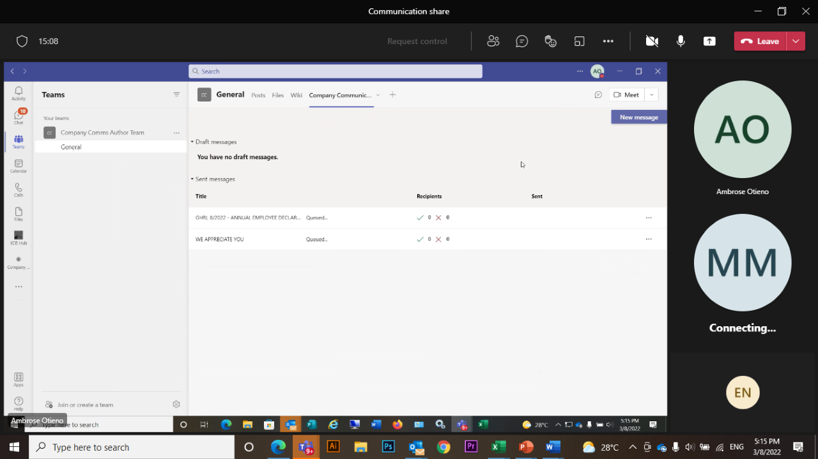Collapse the Sent messages section
The width and height of the screenshot is (818, 459).
pyautogui.click(x=191, y=179)
